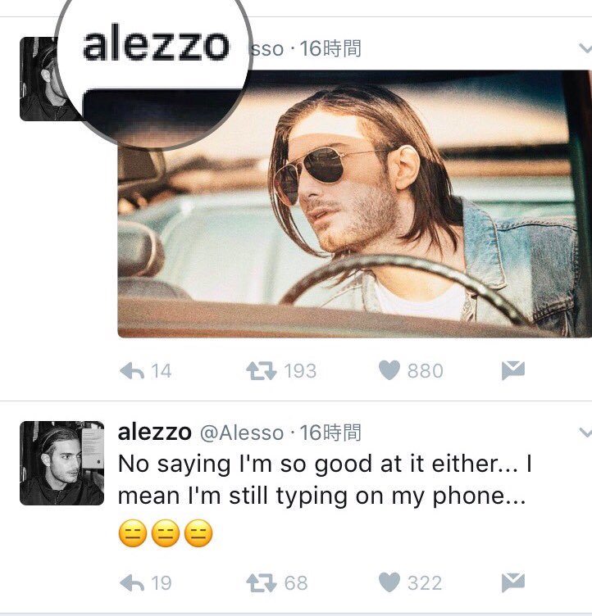This screenshot has height=616, width=592.
Task: View the alezzo profile picture on second tweet
Action: [x=61, y=463]
